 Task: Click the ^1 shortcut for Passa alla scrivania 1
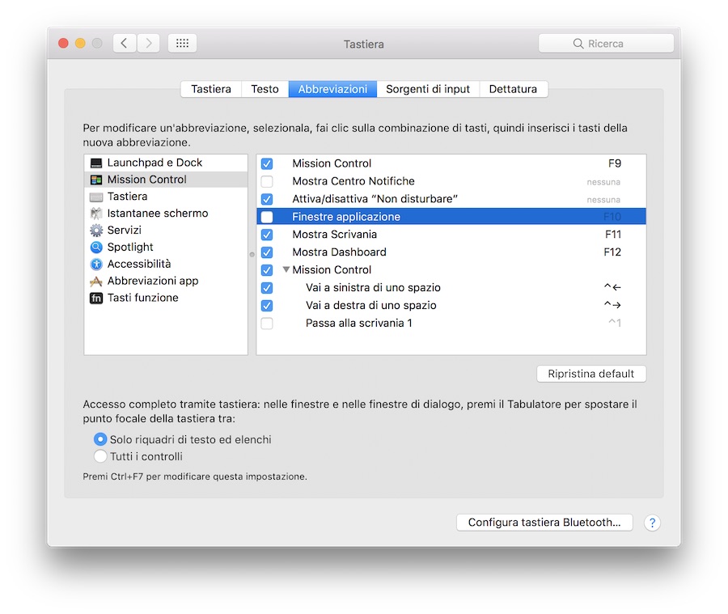pyautogui.click(x=615, y=323)
